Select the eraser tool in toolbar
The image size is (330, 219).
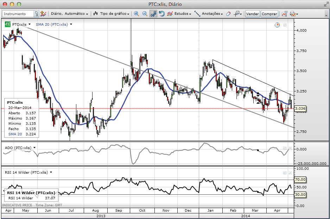[228, 14]
